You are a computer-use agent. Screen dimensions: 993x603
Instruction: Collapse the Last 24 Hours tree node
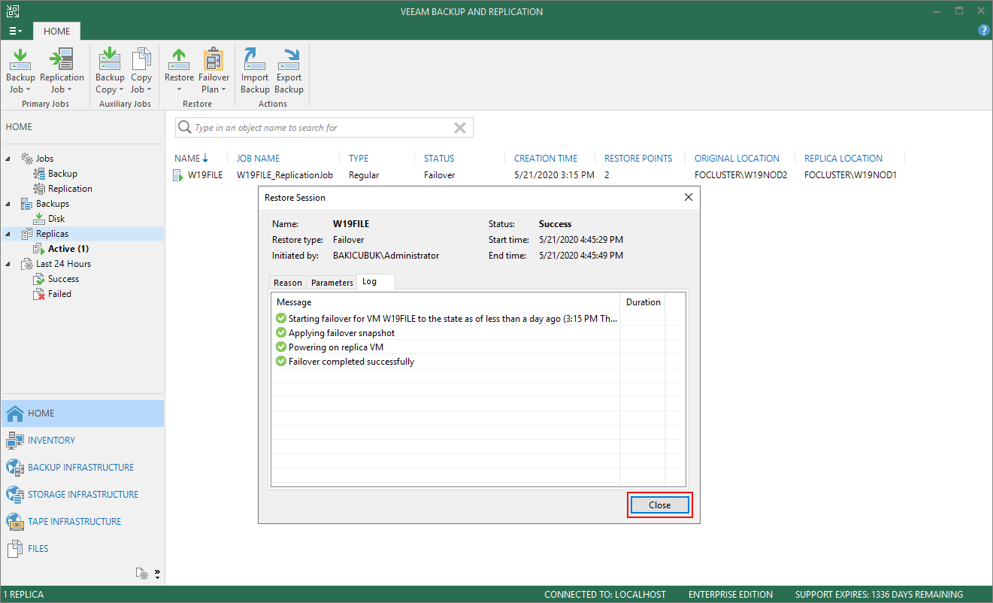click(x=8, y=264)
